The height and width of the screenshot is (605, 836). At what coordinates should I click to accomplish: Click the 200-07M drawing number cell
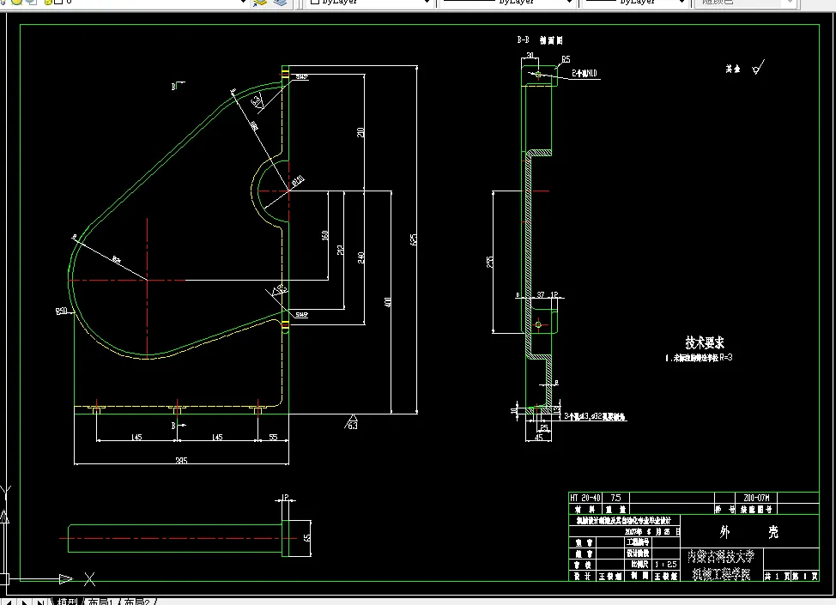tap(756, 498)
